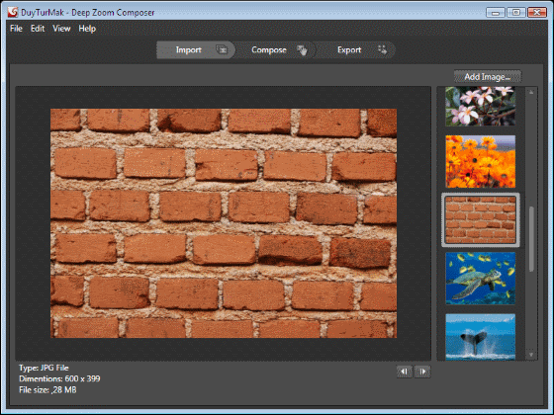Click the Compose hand icon
This screenshot has height=415, width=554.
point(302,50)
